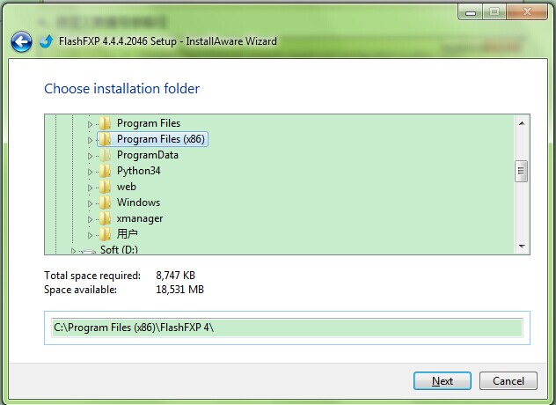The image size is (556, 405).
Task: Minimize the setup wizard window
Action: pos(470,12)
